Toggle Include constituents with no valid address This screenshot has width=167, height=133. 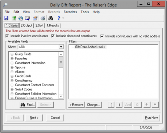(x=102, y=36)
